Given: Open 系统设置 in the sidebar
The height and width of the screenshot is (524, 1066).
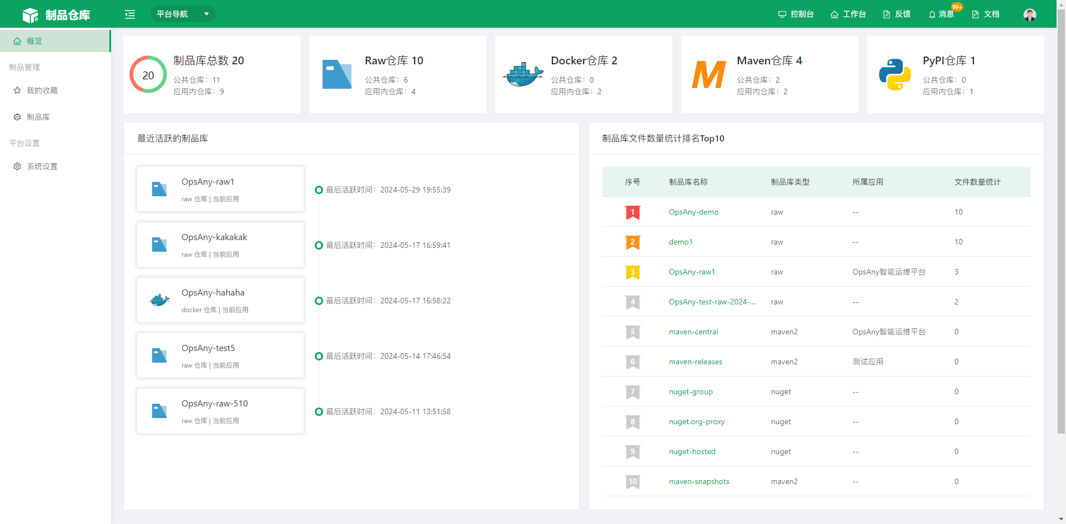Looking at the screenshot, I should (55, 166).
